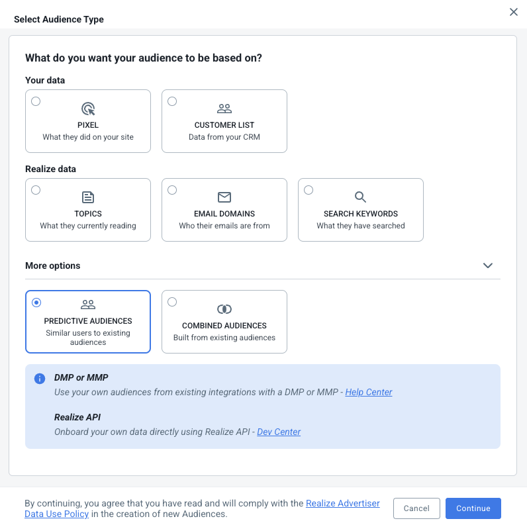Screen dimensions: 527x523
Task: Select the Customer List radio button
Action: click(x=172, y=101)
